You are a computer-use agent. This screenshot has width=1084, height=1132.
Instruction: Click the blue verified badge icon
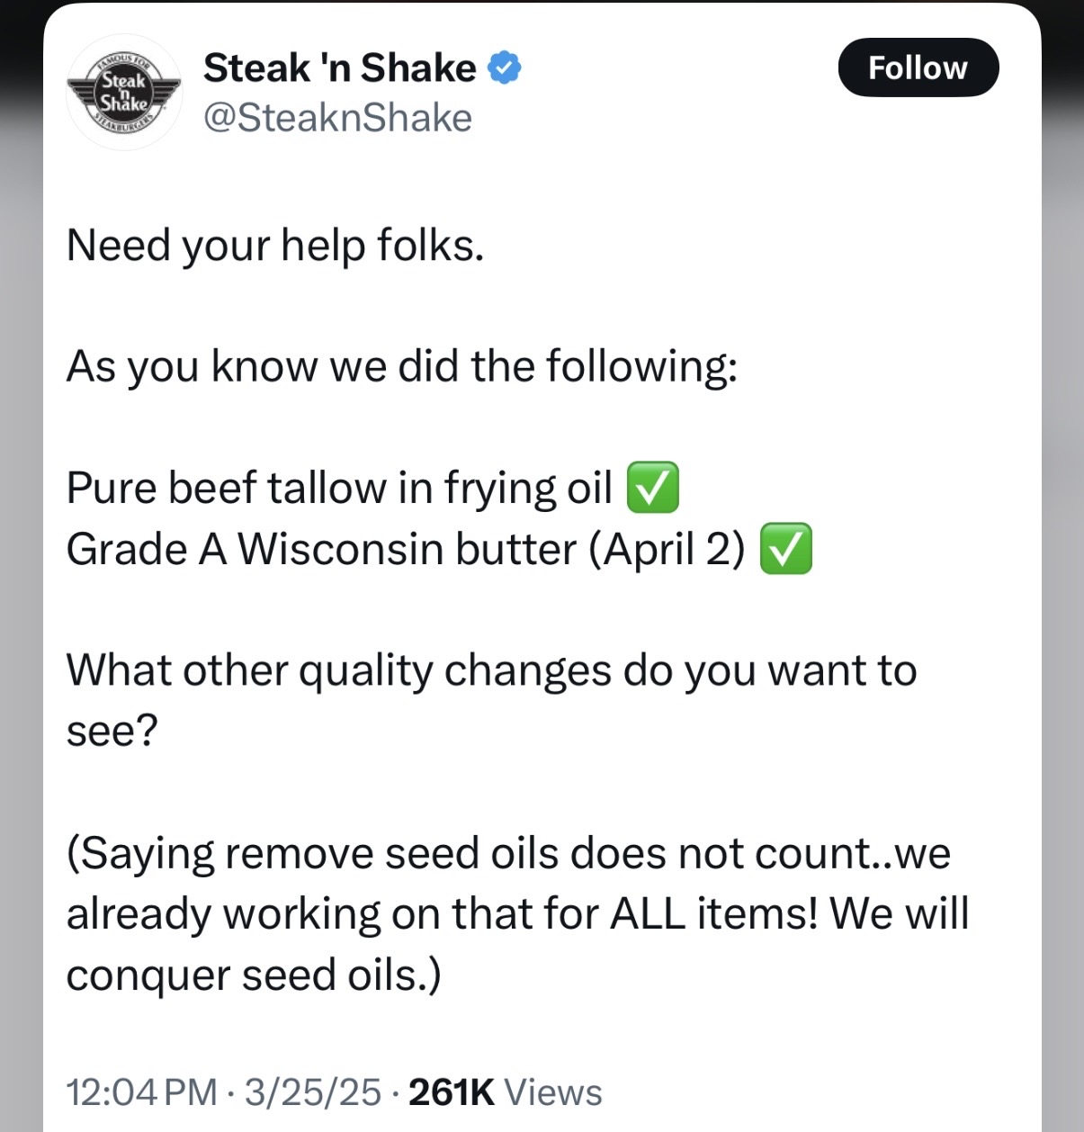point(505,68)
